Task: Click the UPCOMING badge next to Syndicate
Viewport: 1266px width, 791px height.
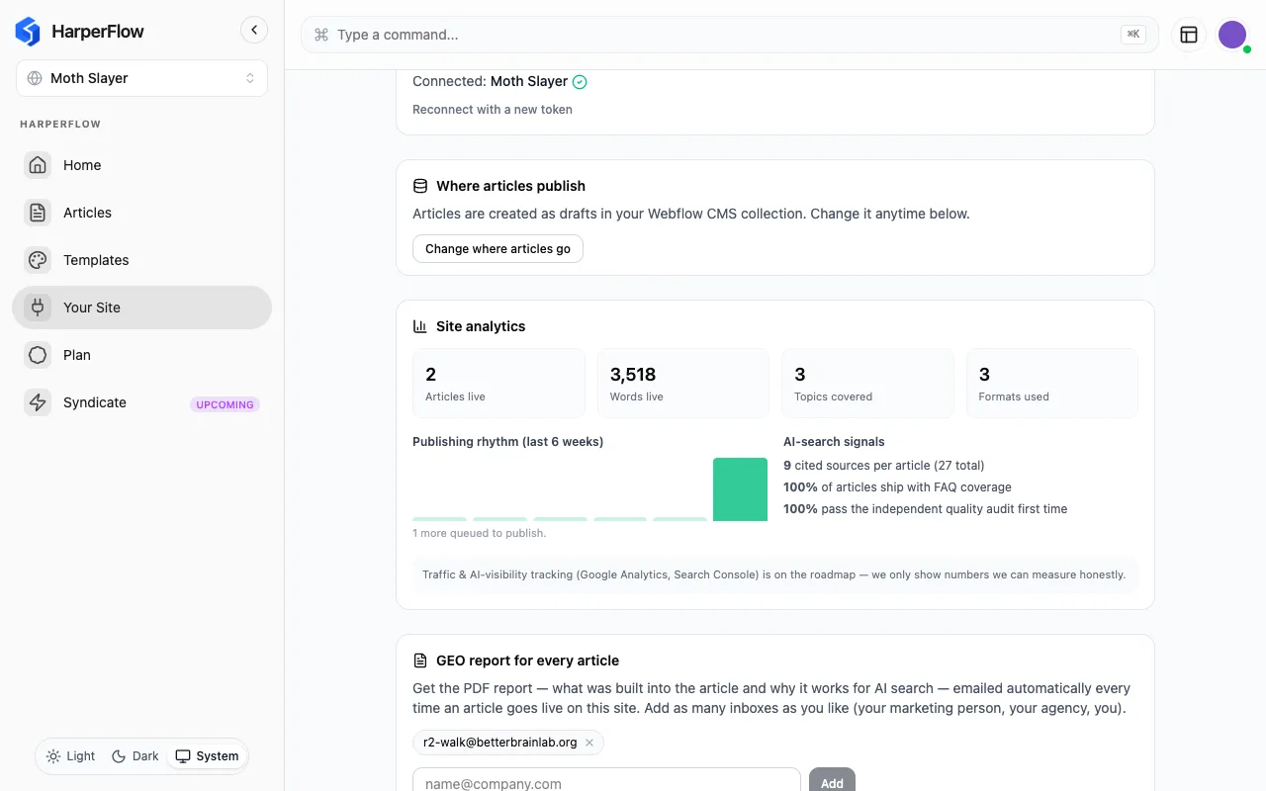Action: point(225,404)
